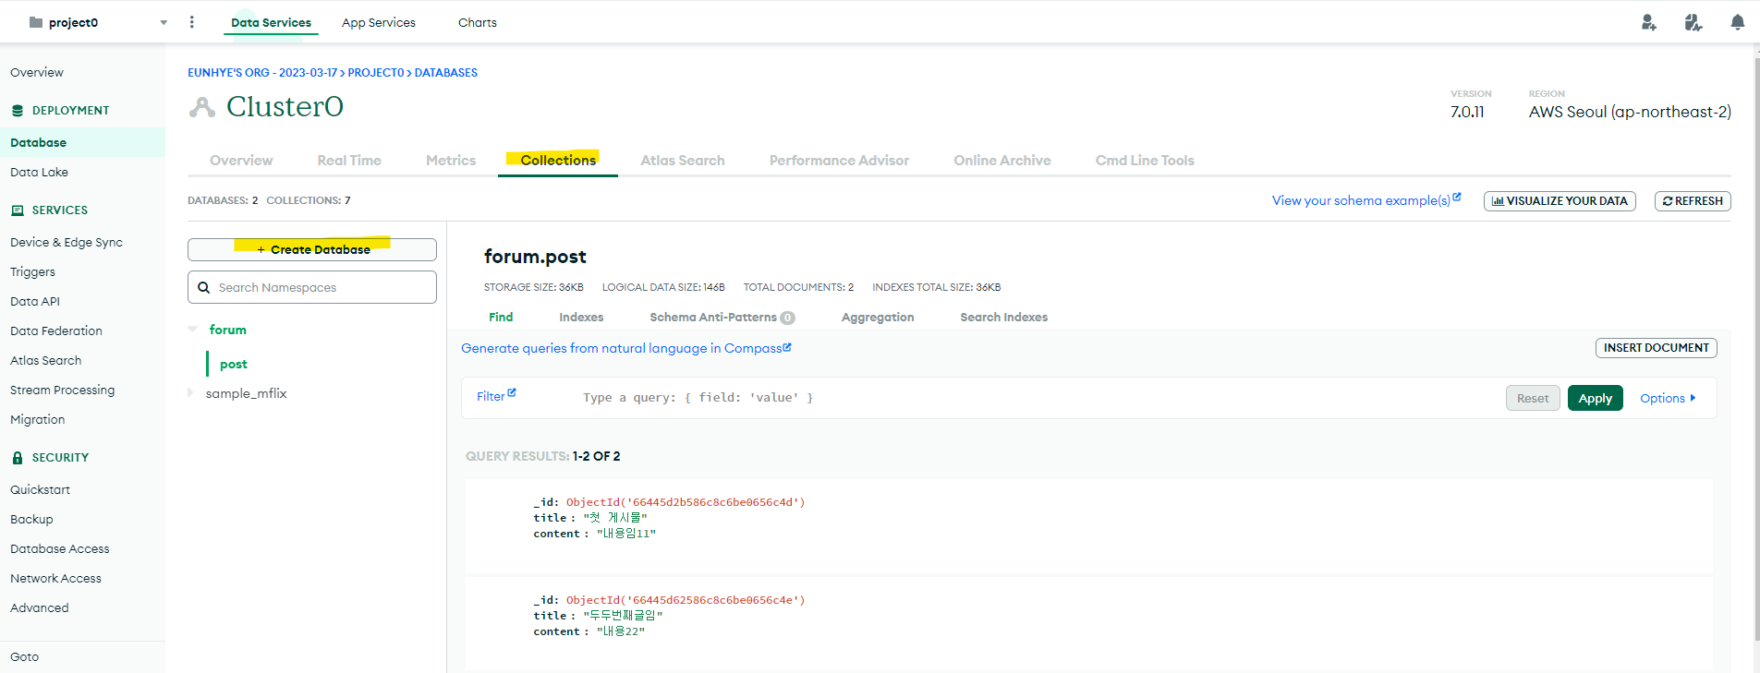This screenshot has height=673, width=1760.
Task: Apply the query filter
Action: (1595, 398)
